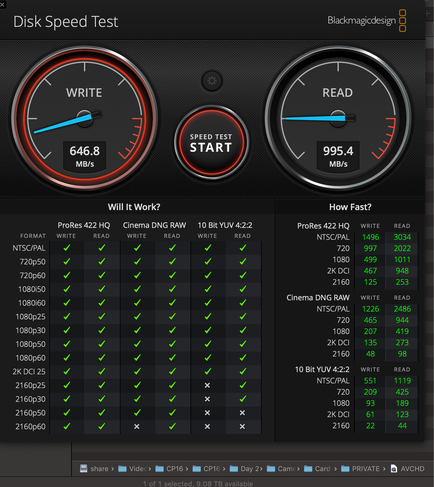
Task: Click Cinema DNG RAW column header in Will It Work
Action: pos(155,225)
